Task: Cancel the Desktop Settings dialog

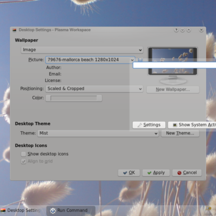Action: pos(187,173)
